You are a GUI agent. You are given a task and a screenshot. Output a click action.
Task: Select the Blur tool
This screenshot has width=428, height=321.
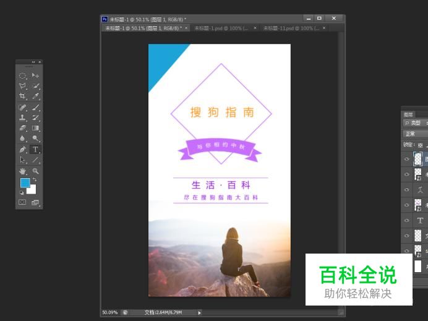point(22,139)
